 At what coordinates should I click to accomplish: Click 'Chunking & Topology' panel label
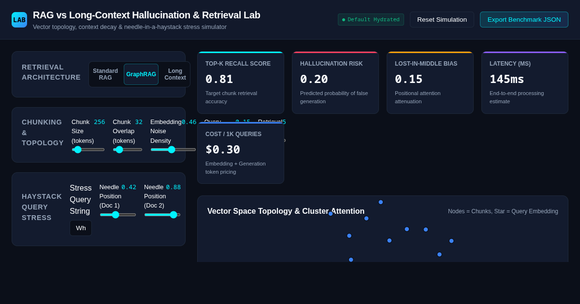click(43, 133)
